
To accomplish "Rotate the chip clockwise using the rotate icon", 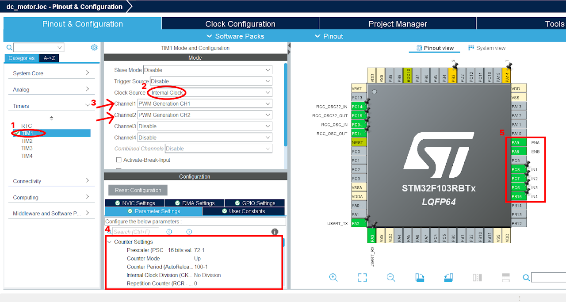I will point(420,277).
